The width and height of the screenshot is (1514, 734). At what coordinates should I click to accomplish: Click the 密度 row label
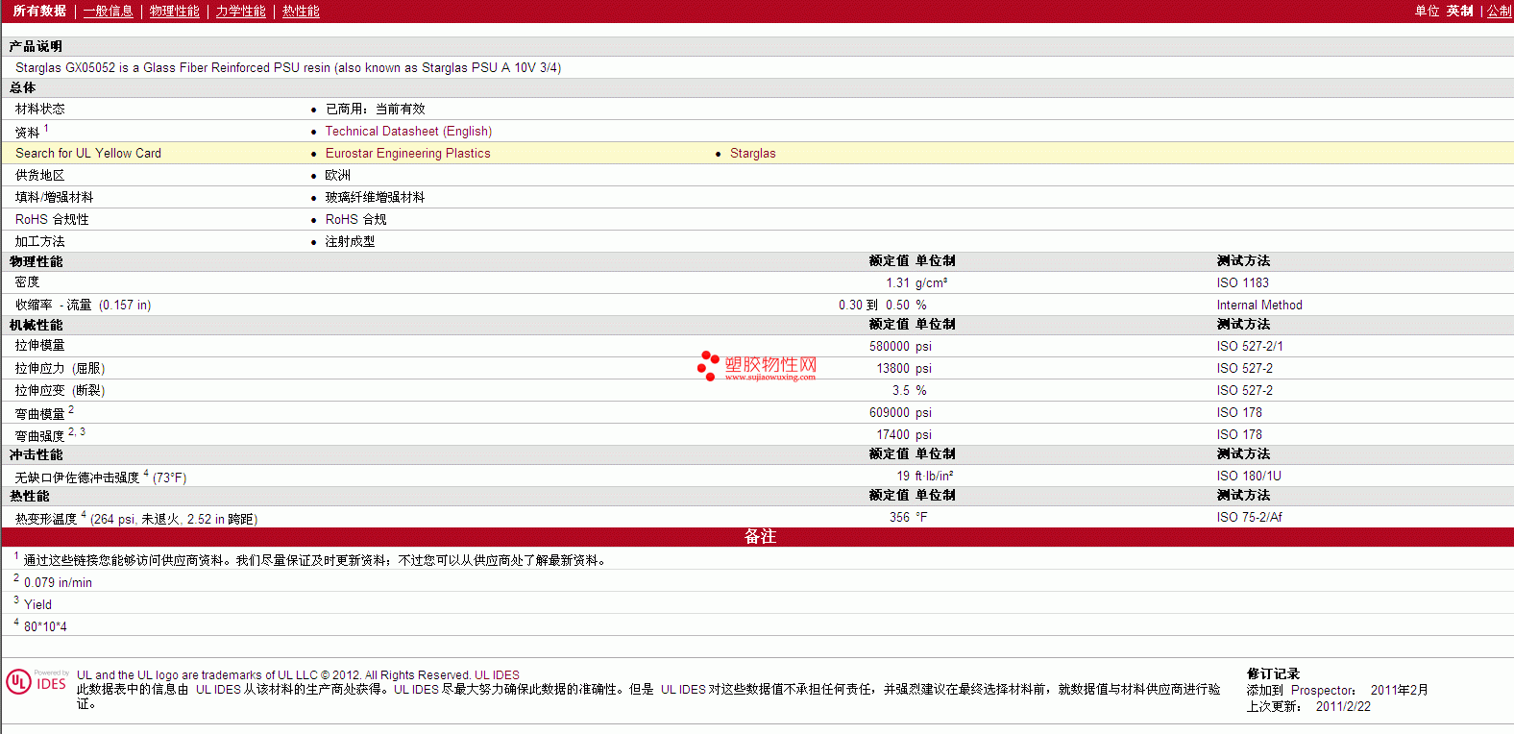click(x=27, y=282)
